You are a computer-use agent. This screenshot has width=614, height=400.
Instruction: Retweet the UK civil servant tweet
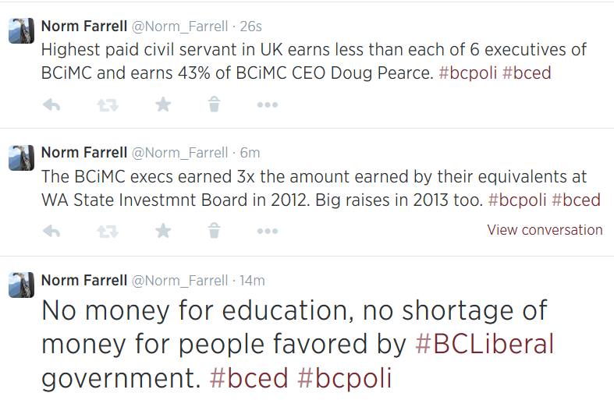point(107,104)
